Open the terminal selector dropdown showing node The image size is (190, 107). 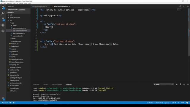click(x=164, y=84)
